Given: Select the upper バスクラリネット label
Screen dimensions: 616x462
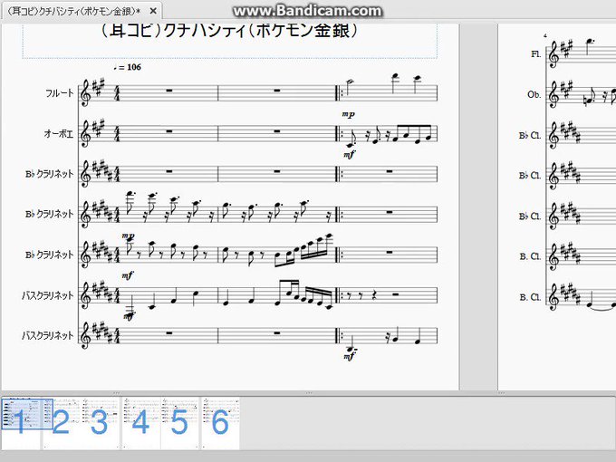Looking at the screenshot, I should pyautogui.click(x=47, y=295).
